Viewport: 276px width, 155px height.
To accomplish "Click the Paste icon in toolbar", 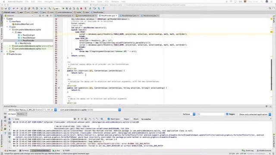I will pos(29,9).
